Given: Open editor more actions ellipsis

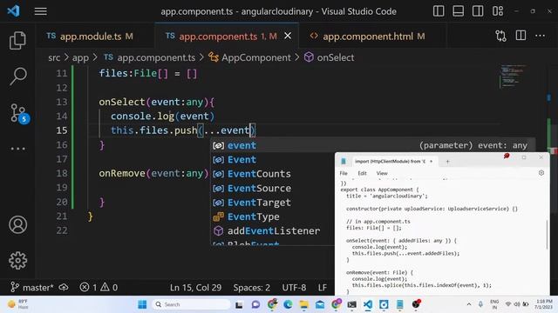Looking at the screenshot, I should (x=540, y=36).
